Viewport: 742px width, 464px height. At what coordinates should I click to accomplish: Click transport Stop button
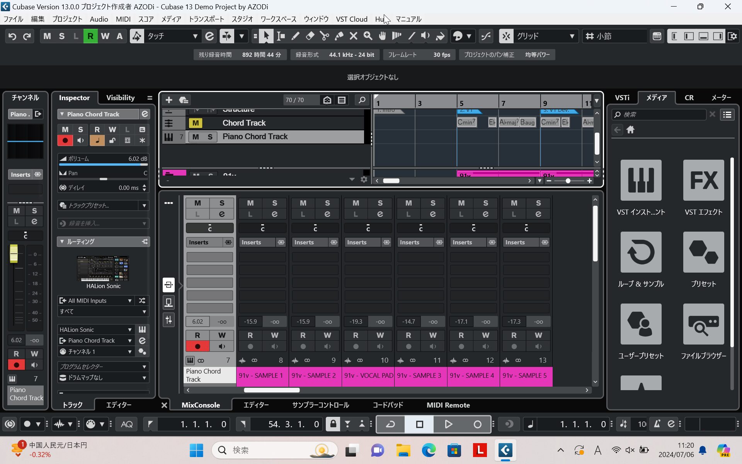419,425
